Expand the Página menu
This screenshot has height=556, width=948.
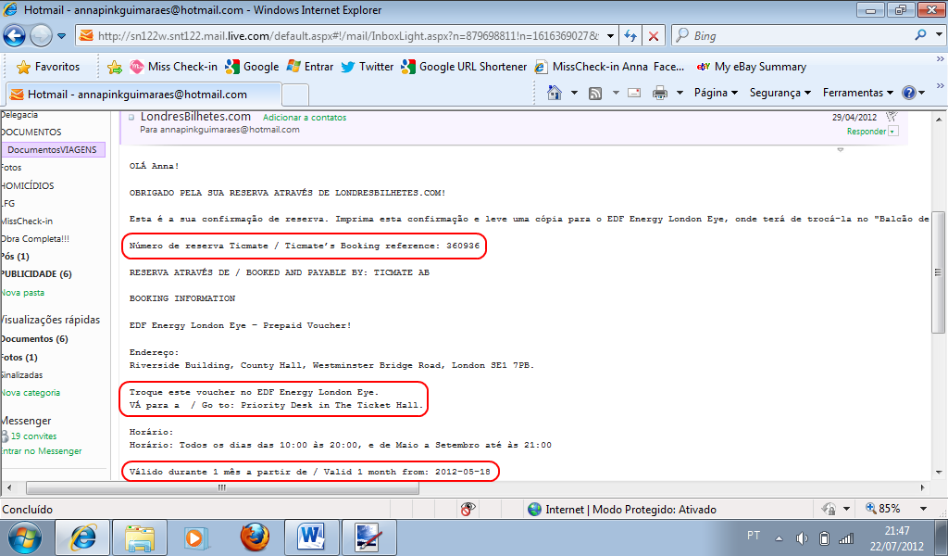click(x=716, y=93)
